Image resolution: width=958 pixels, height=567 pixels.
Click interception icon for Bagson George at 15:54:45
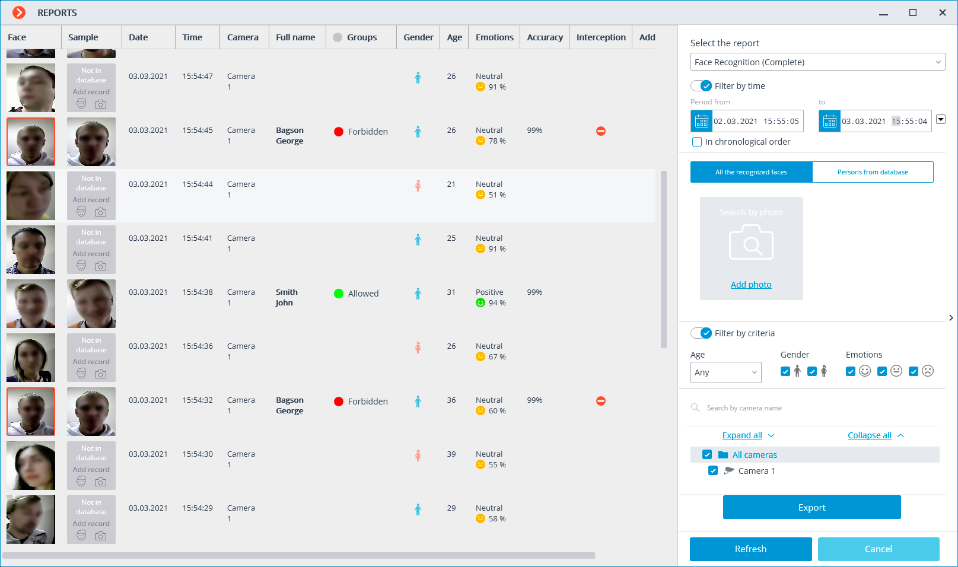pos(601,131)
